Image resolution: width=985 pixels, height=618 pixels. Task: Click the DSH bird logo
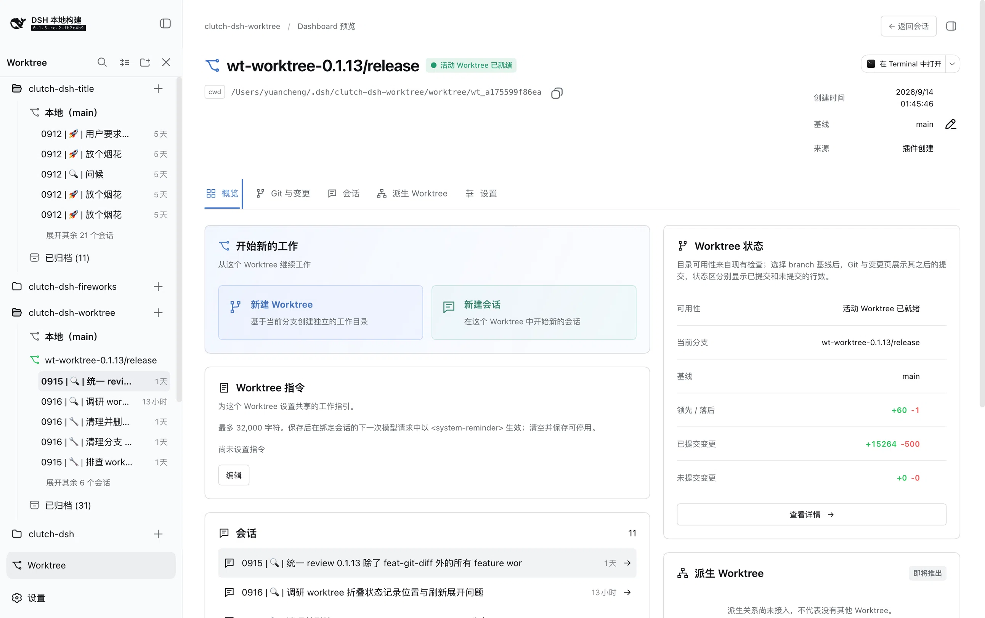18,23
